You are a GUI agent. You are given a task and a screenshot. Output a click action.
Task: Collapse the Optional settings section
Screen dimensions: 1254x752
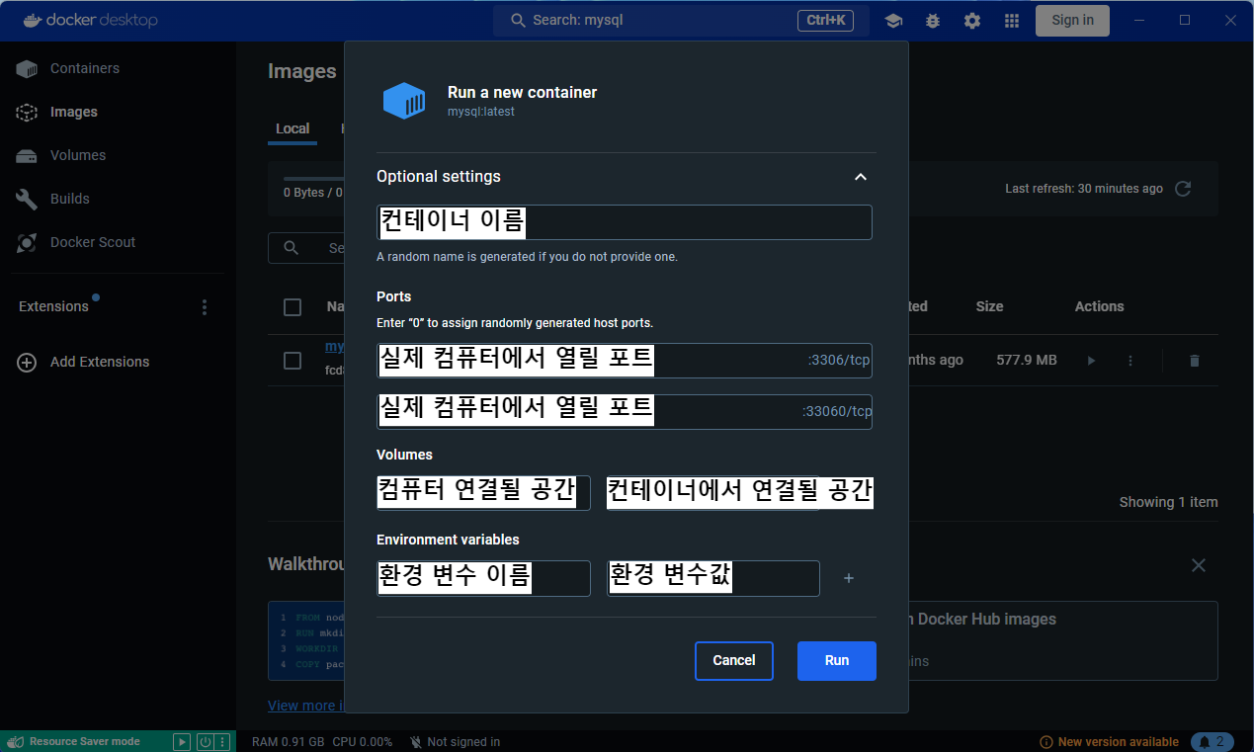tap(860, 177)
